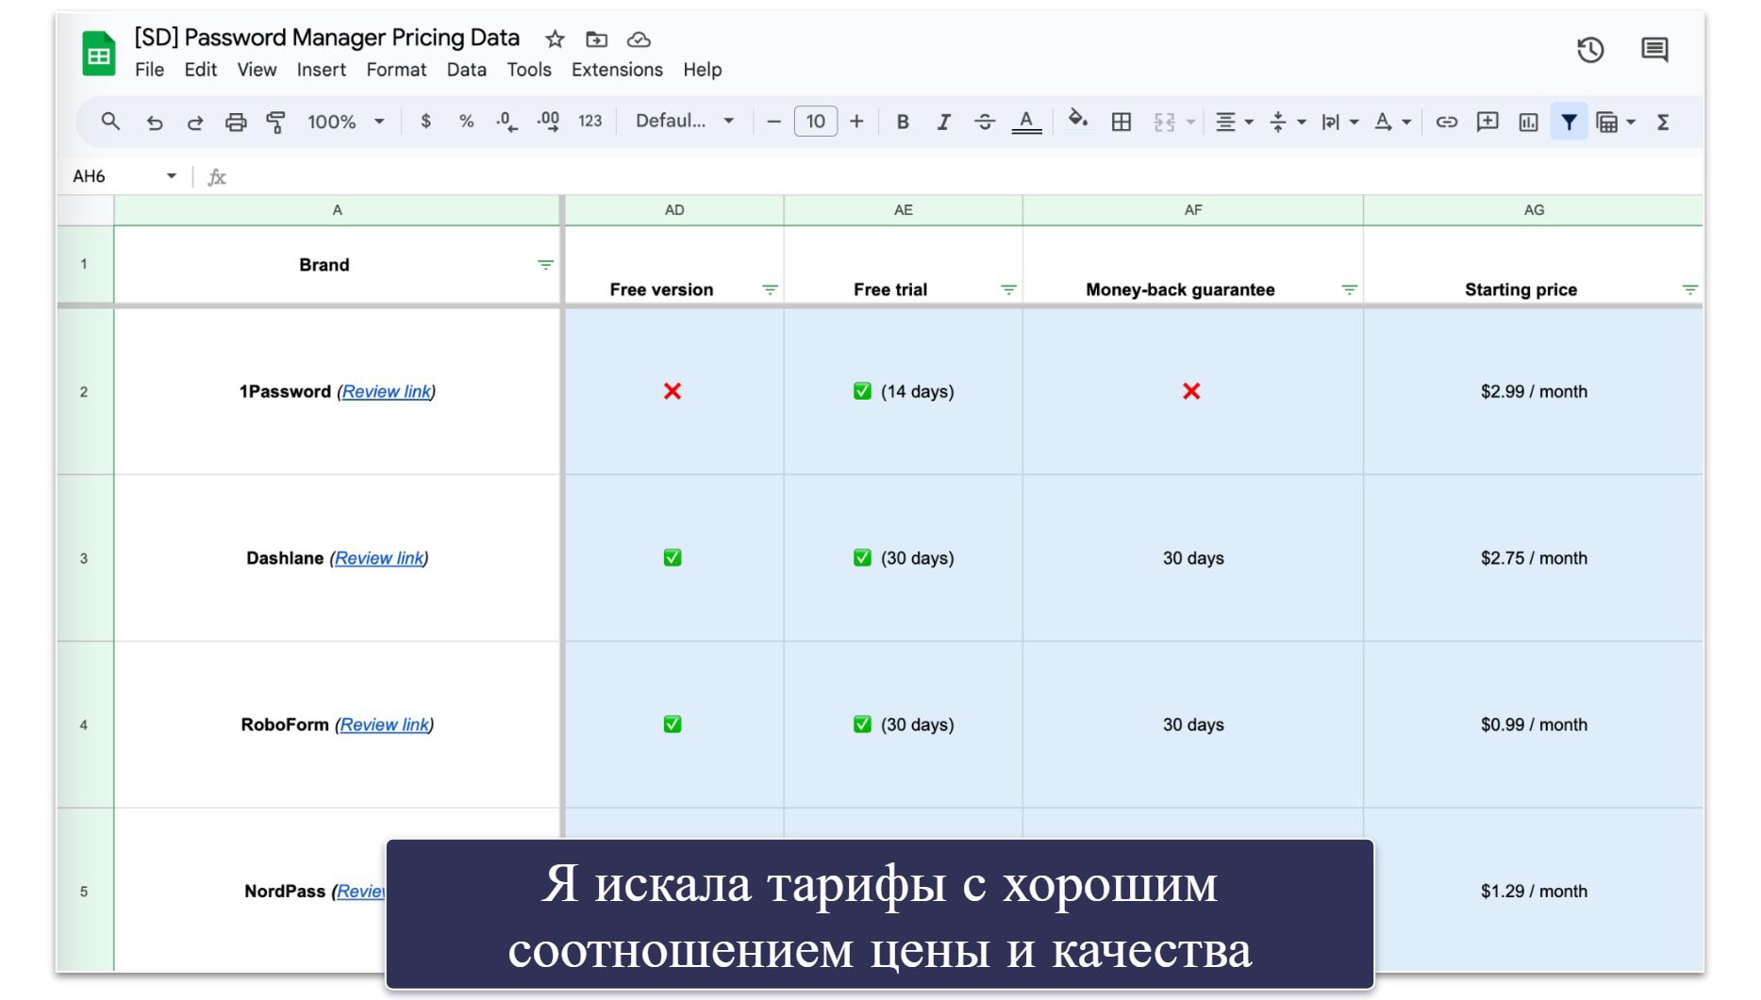
Task: Open the text color picker
Action: point(1026,122)
